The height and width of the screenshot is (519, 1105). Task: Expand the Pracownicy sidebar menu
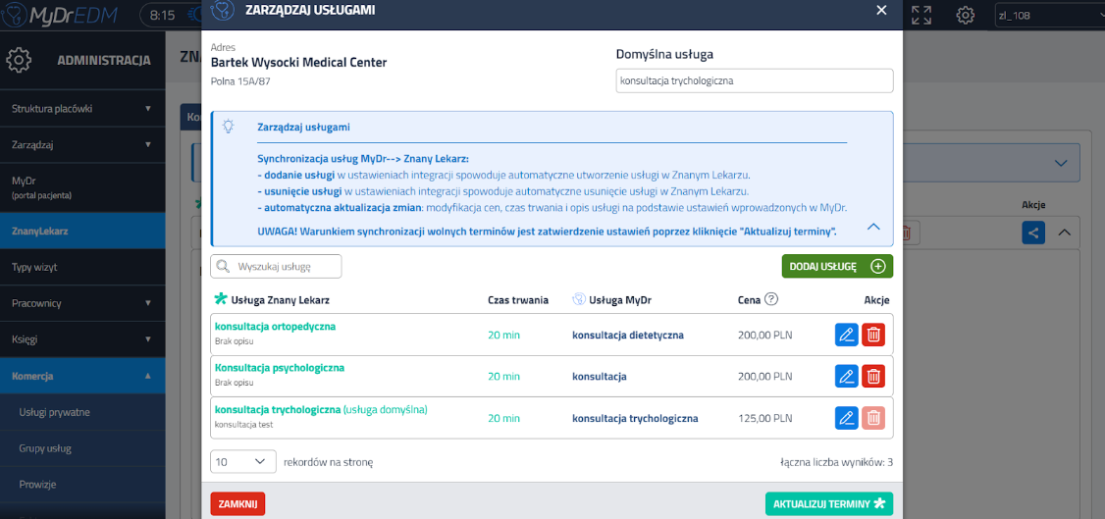click(82, 303)
